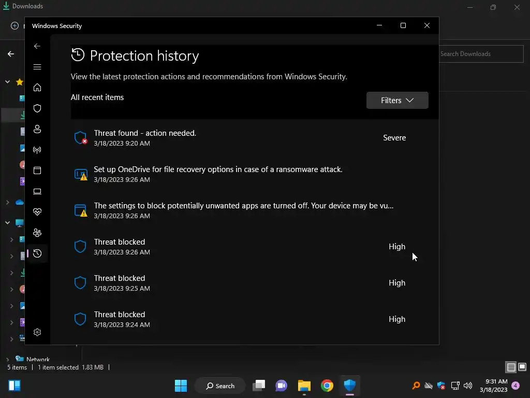The height and width of the screenshot is (398, 530).
Task: Go to Home in Windows Security sidebar
Action: click(x=37, y=88)
